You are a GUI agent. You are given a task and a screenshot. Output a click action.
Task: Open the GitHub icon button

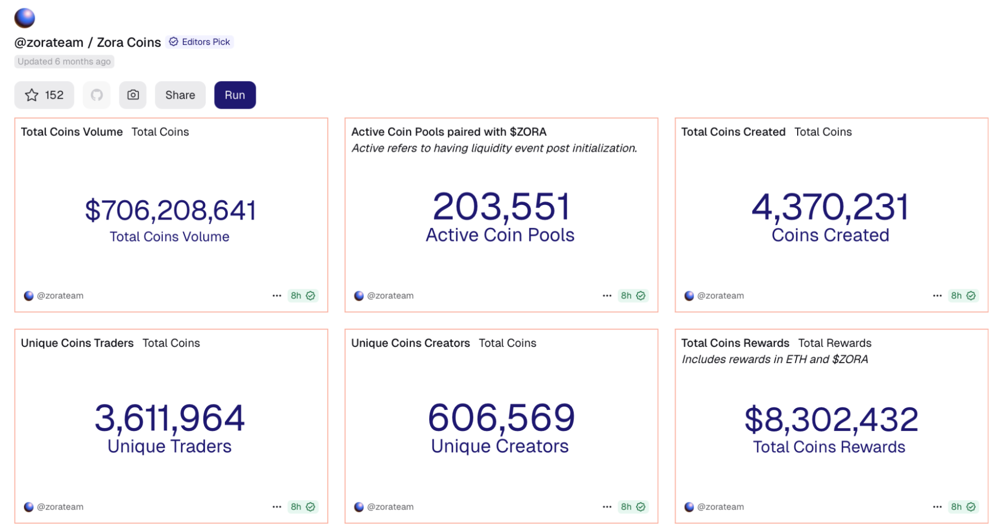pyautogui.click(x=97, y=95)
